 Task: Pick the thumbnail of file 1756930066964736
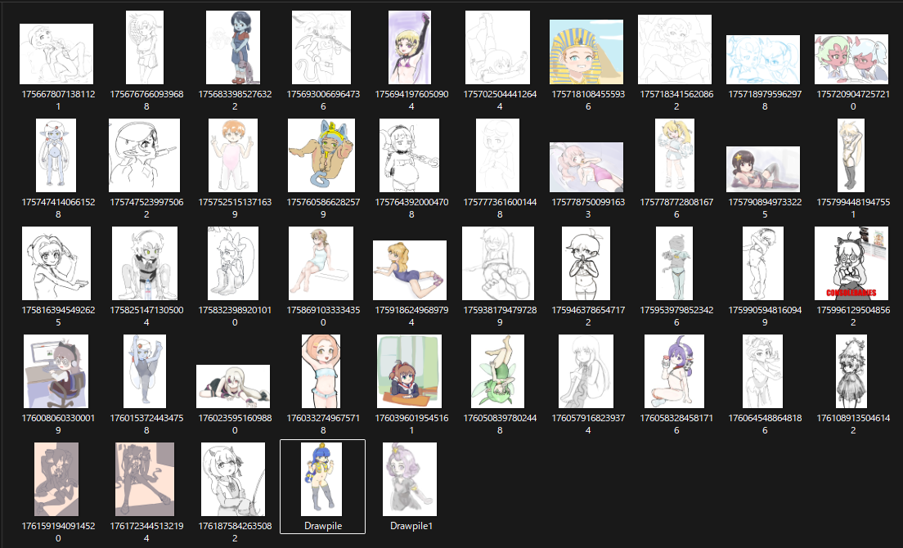pyautogui.click(x=321, y=47)
